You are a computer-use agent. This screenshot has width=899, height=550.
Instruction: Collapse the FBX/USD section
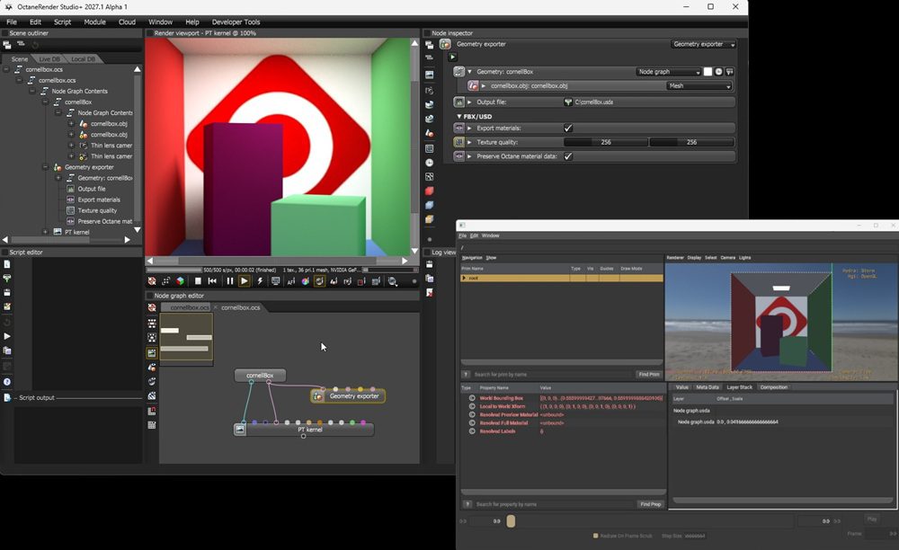click(x=459, y=116)
